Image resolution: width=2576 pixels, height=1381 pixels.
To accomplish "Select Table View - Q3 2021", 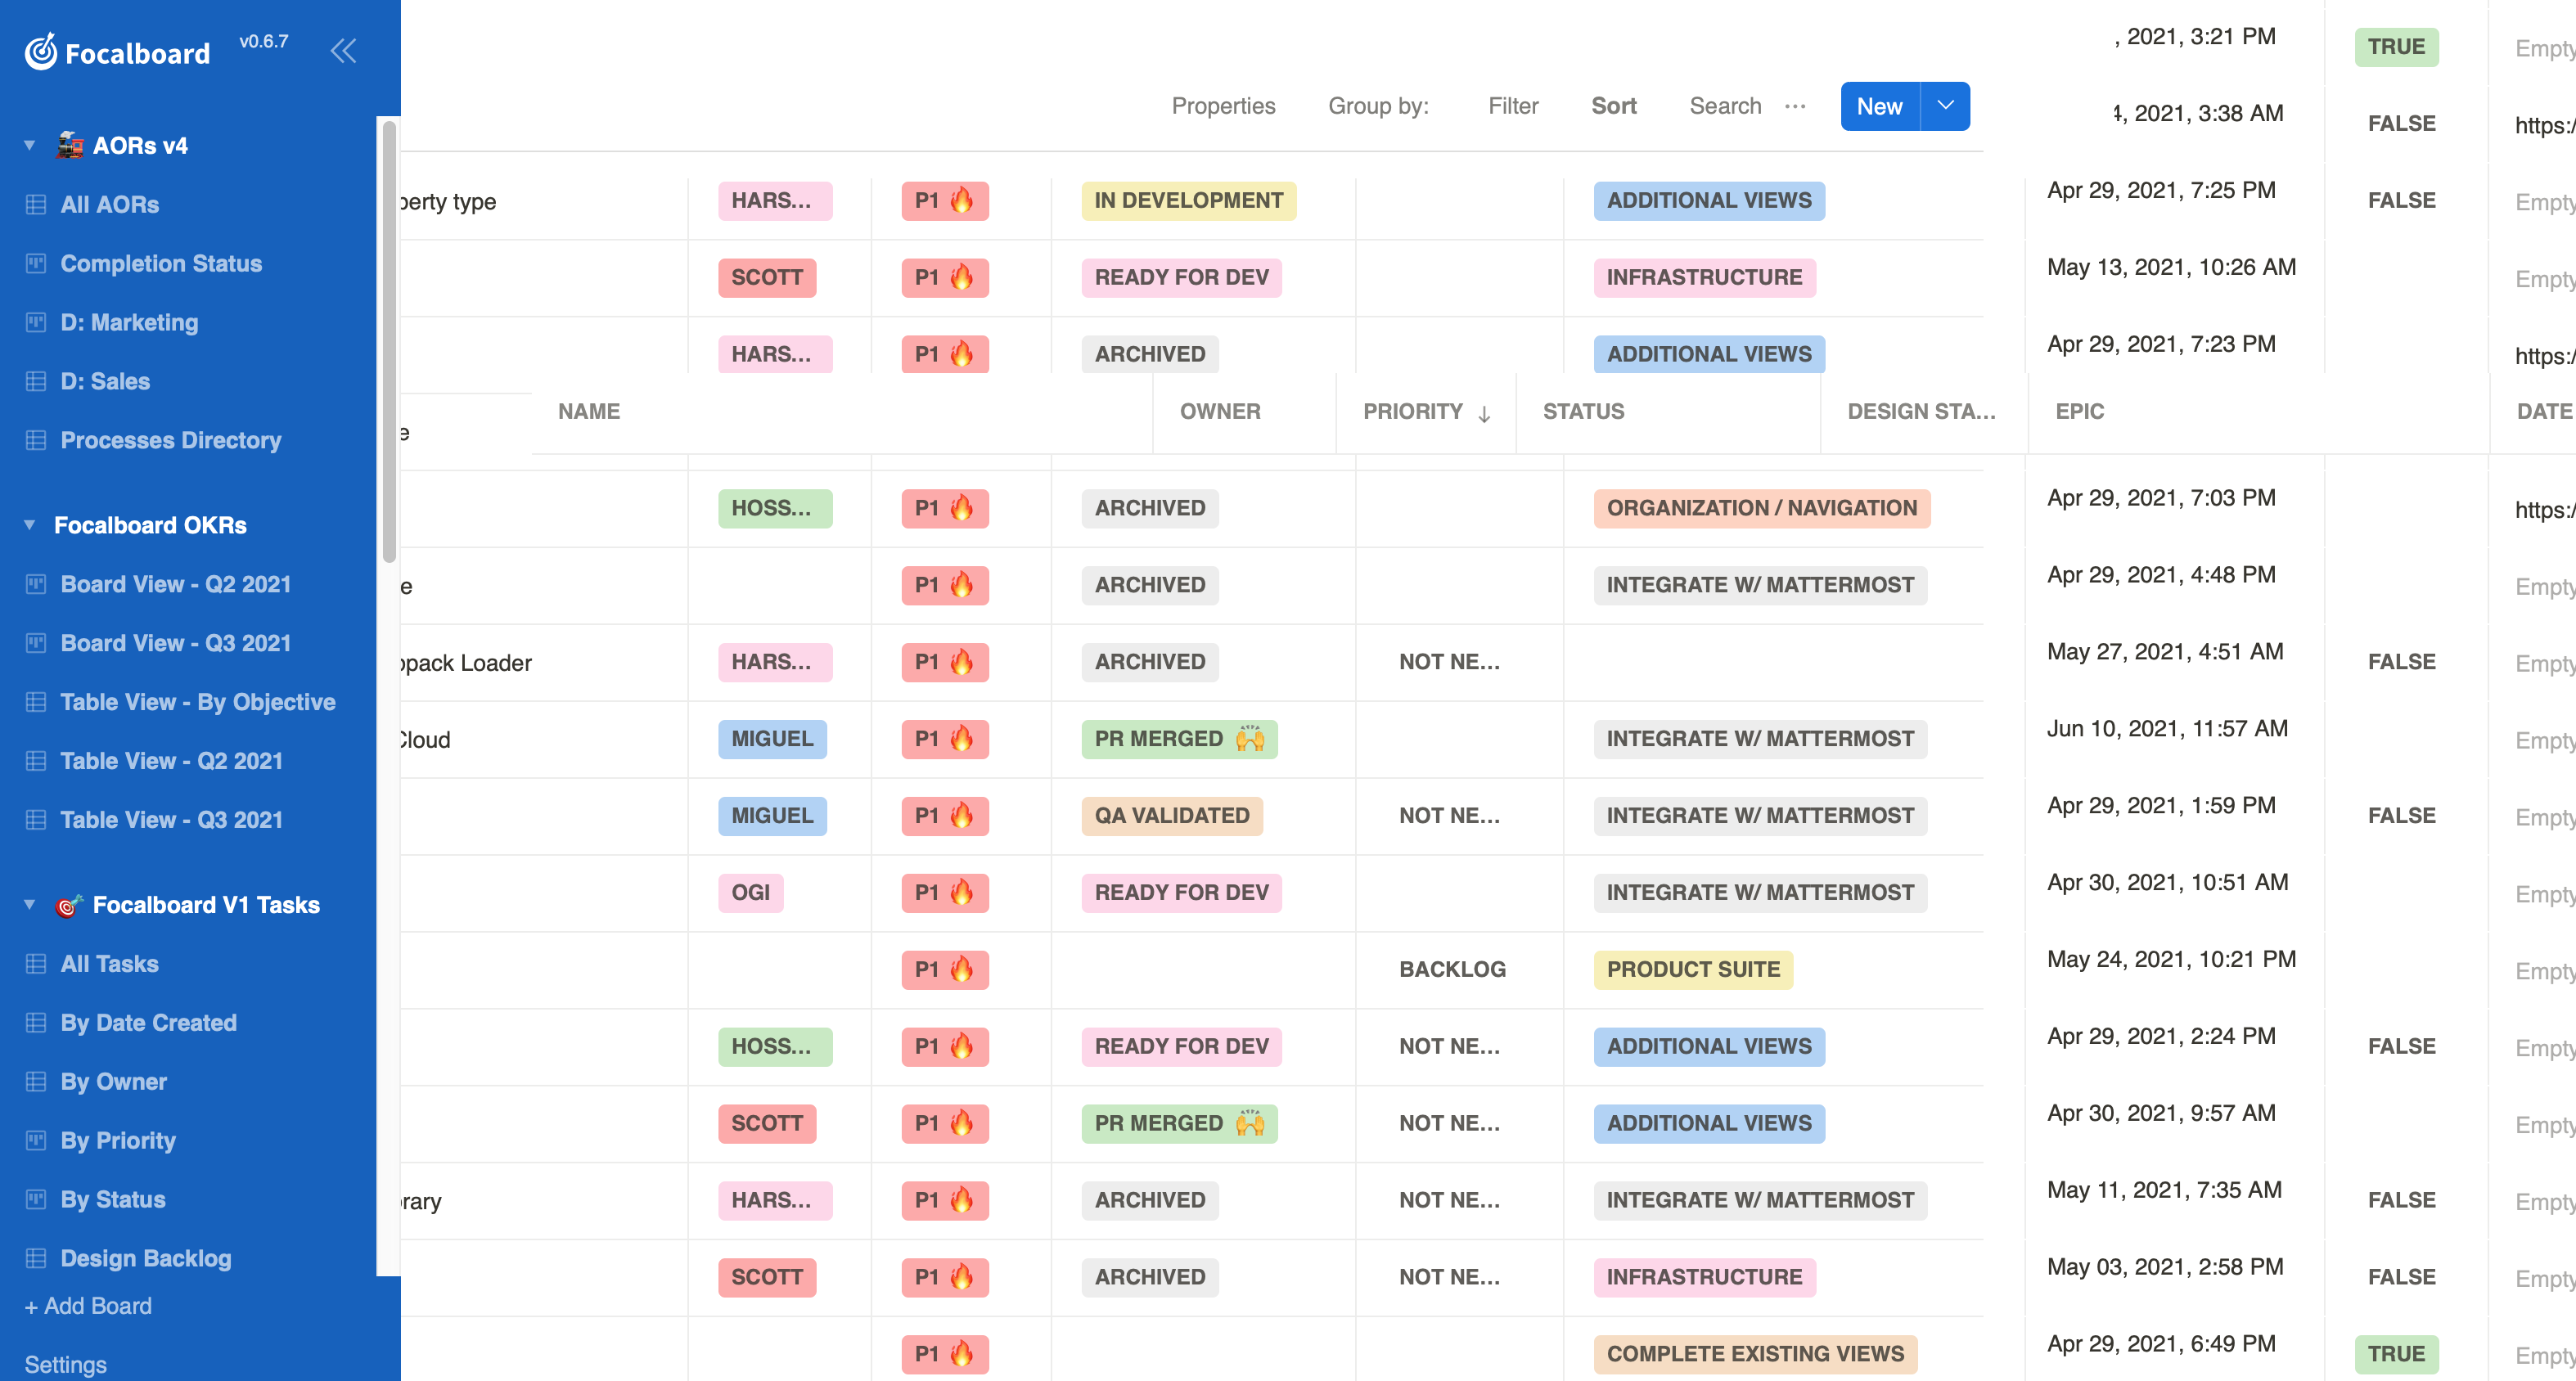I will click(x=171, y=821).
